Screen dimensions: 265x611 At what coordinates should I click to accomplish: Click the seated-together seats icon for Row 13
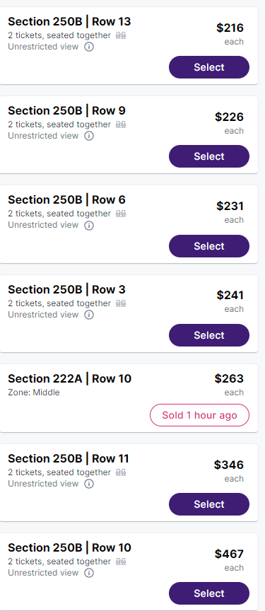(121, 35)
